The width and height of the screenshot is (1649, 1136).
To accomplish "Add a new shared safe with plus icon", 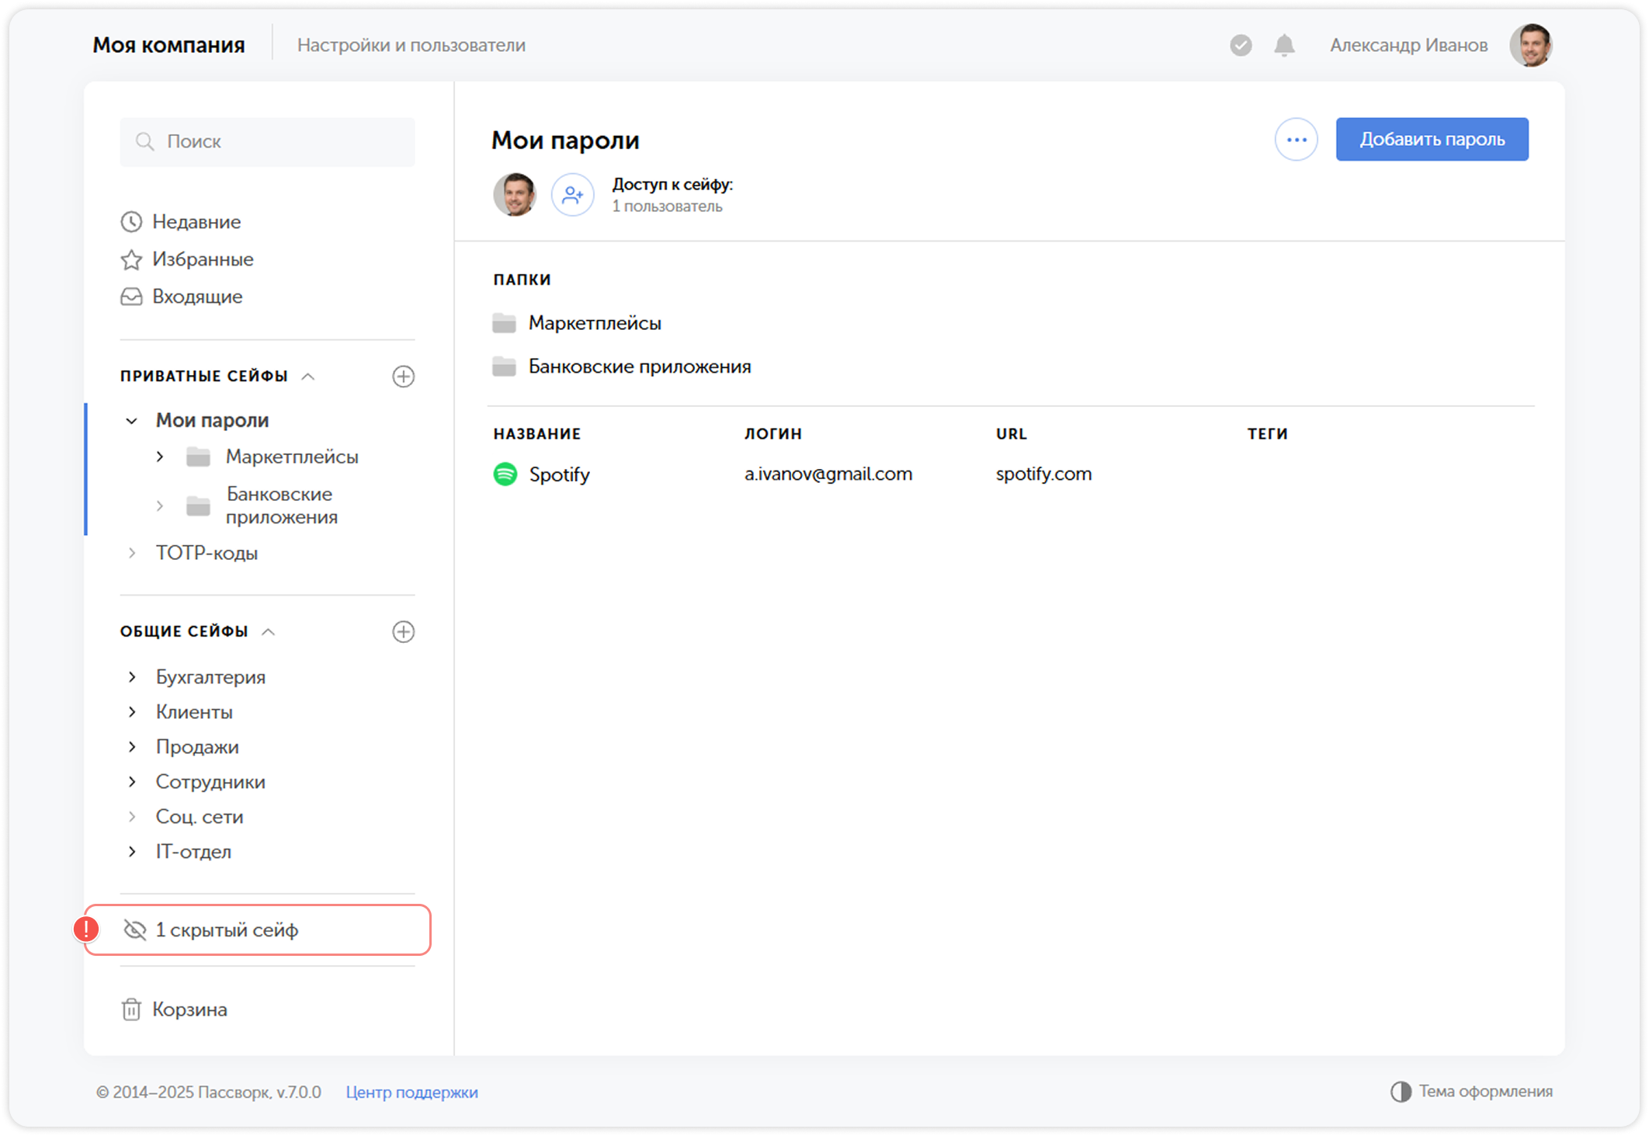I will (x=403, y=631).
